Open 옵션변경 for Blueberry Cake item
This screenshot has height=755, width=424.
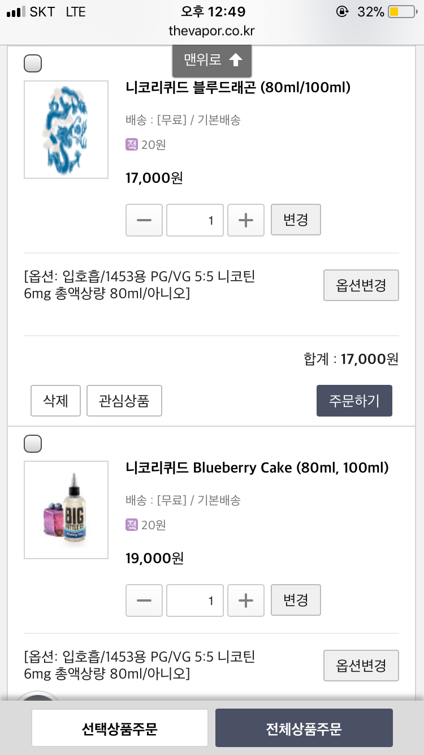[x=361, y=666]
